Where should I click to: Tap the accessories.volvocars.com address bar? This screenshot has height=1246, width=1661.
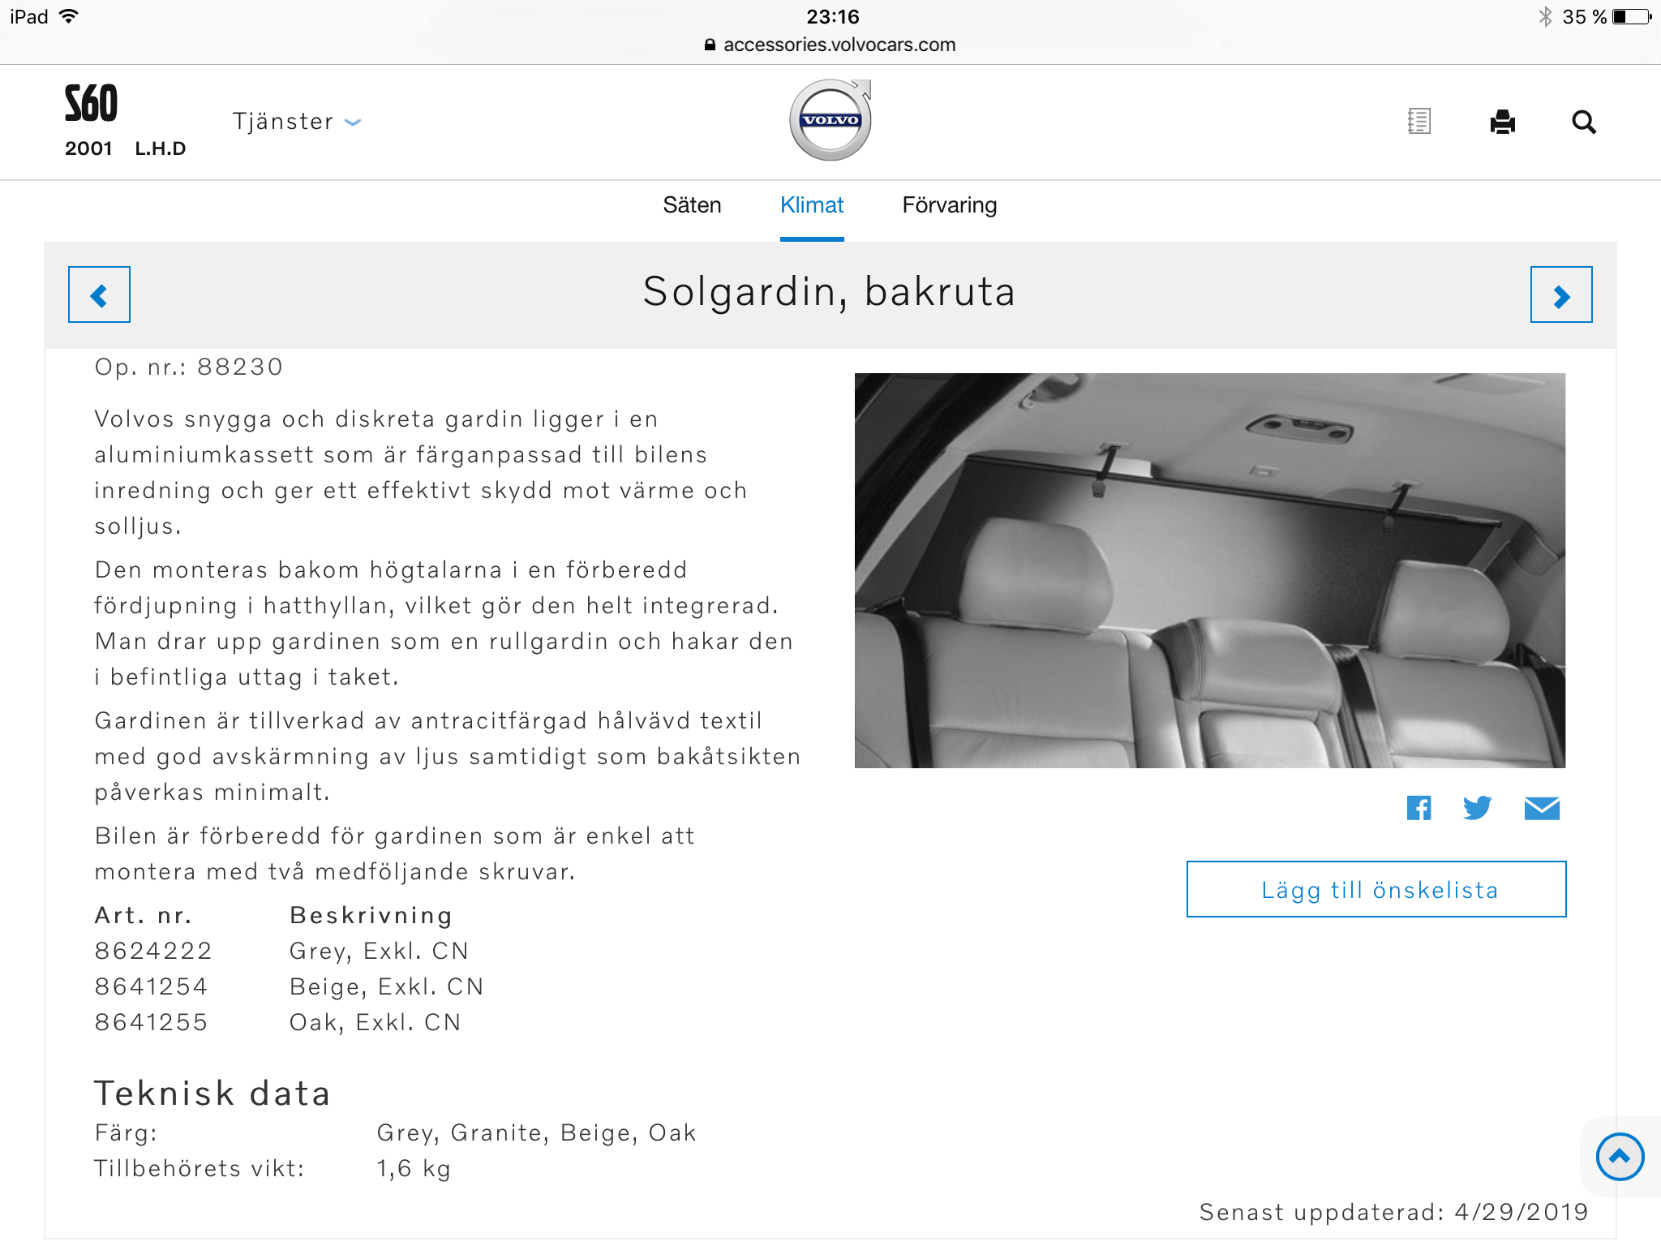830,45
